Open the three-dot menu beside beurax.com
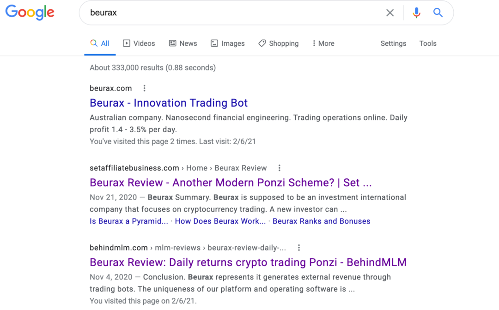The width and height of the screenshot is (499, 310). coord(144,88)
